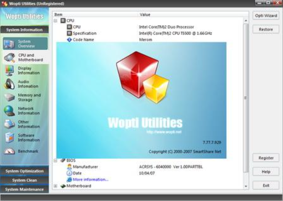Click the Date clock icon

pyautogui.click(x=69, y=173)
